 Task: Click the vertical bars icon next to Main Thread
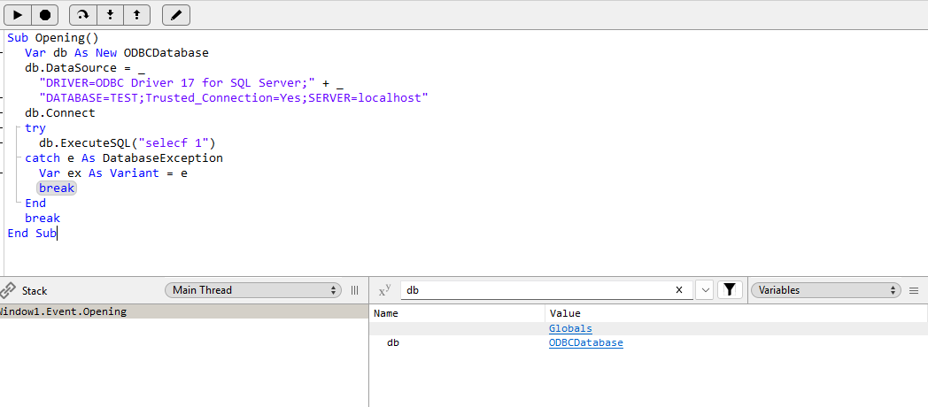point(355,290)
